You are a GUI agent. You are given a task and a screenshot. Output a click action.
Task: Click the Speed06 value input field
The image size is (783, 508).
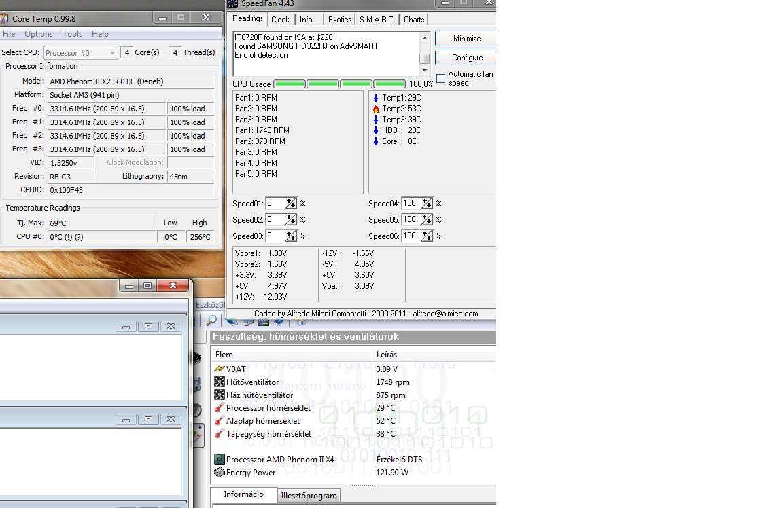(411, 236)
